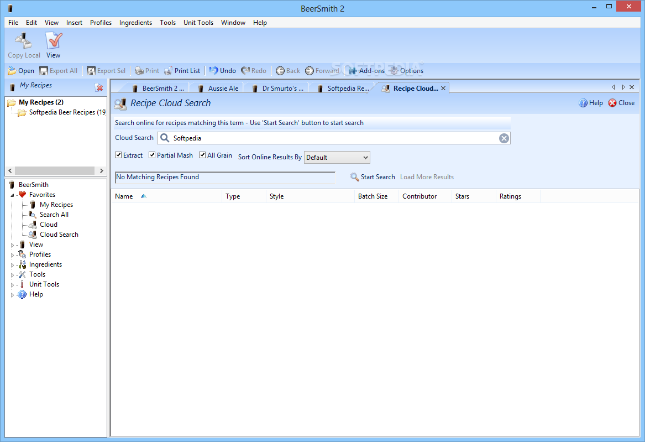Click the Copy Local ribbon icon

[x=24, y=45]
